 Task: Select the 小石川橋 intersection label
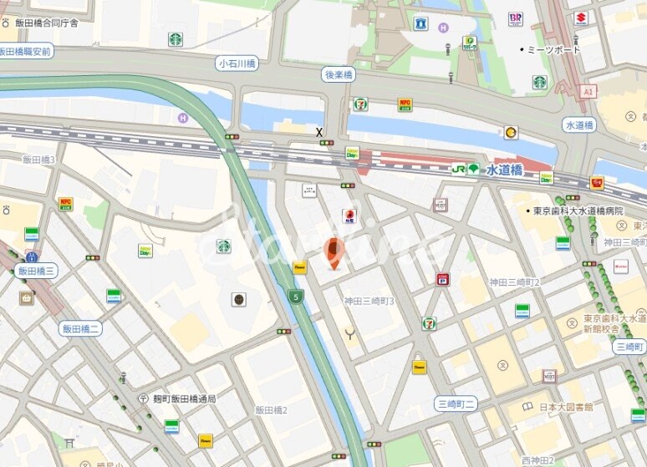click(x=237, y=63)
